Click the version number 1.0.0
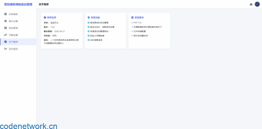The height and width of the screenshot is (129, 262). point(52,27)
